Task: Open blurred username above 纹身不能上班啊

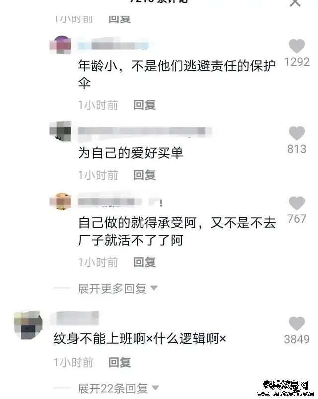Action: click(x=78, y=318)
